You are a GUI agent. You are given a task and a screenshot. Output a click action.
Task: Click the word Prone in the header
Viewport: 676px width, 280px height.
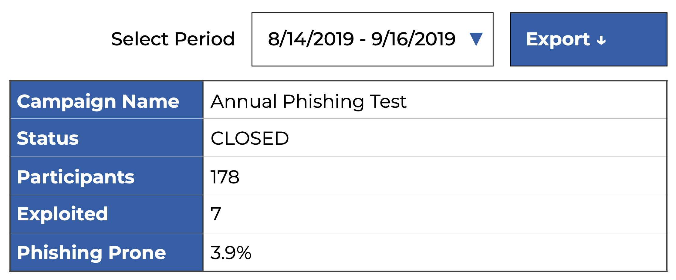137,252
